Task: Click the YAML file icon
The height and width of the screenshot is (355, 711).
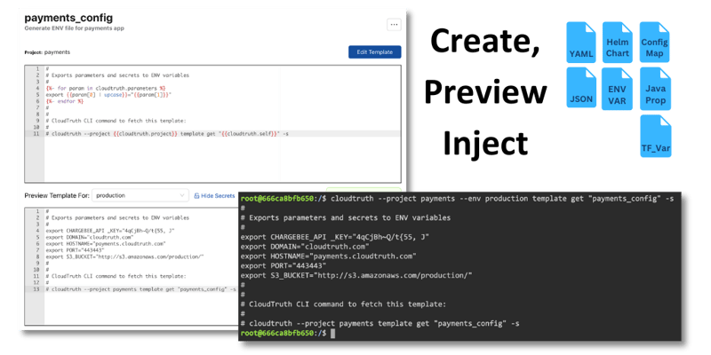Action: [x=581, y=42]
